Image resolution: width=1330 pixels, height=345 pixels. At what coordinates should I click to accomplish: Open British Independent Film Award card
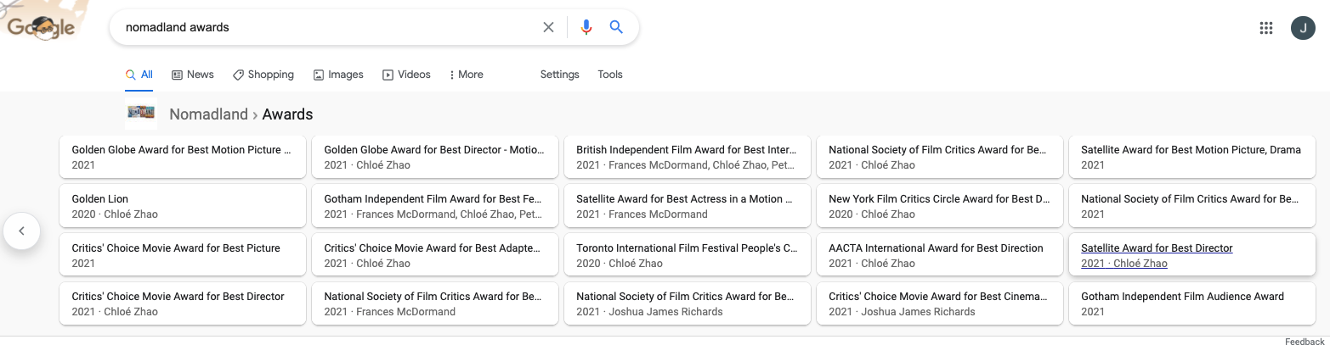[688, 158]
